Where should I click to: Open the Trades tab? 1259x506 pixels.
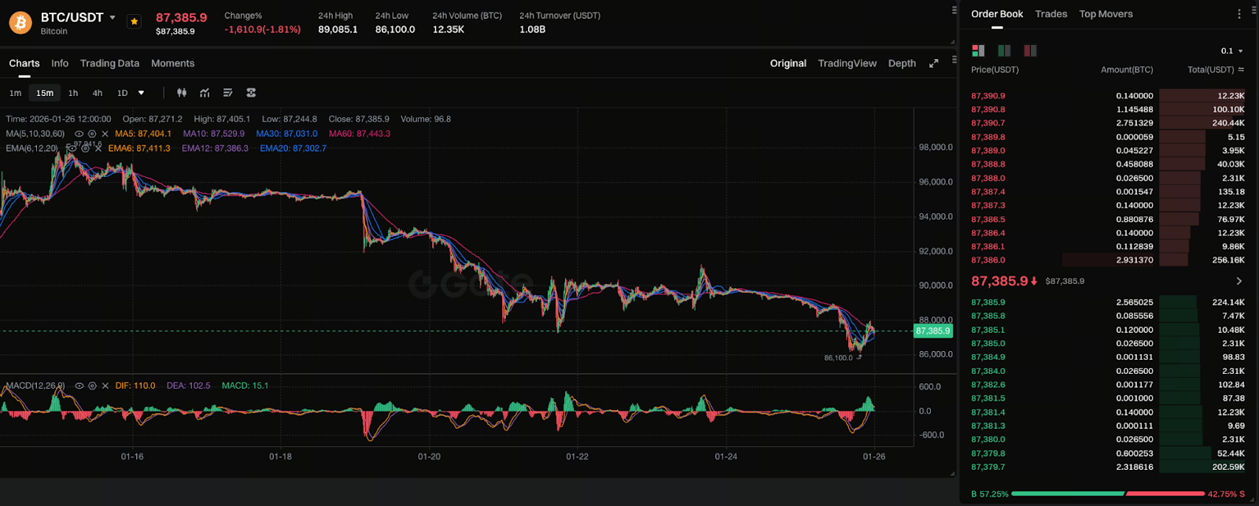[x=1051, y=14]
